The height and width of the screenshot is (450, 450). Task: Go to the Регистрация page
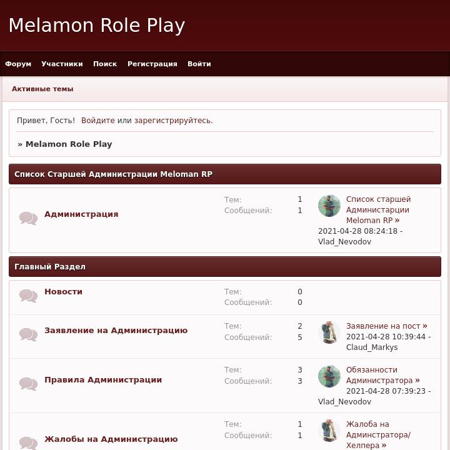pyautogui.click(x=152, y=64)
